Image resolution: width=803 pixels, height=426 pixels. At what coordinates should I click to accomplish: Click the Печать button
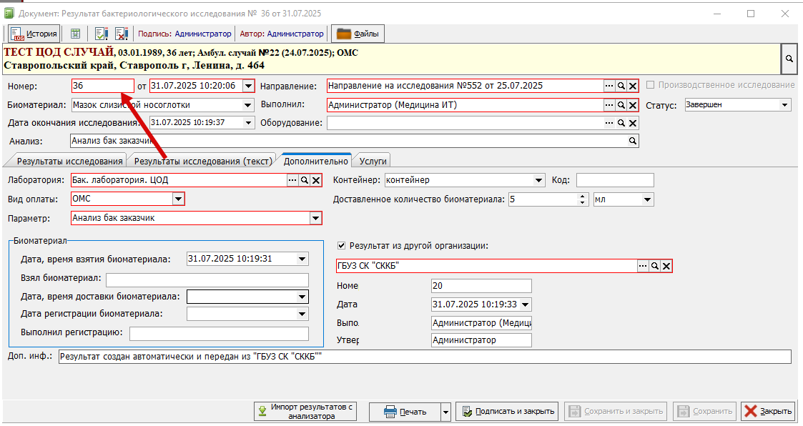point(405,411)
